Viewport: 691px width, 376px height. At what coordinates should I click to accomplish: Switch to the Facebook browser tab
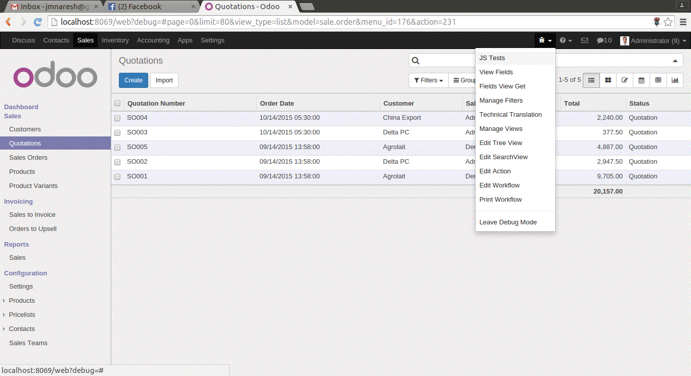coord(151,7)
